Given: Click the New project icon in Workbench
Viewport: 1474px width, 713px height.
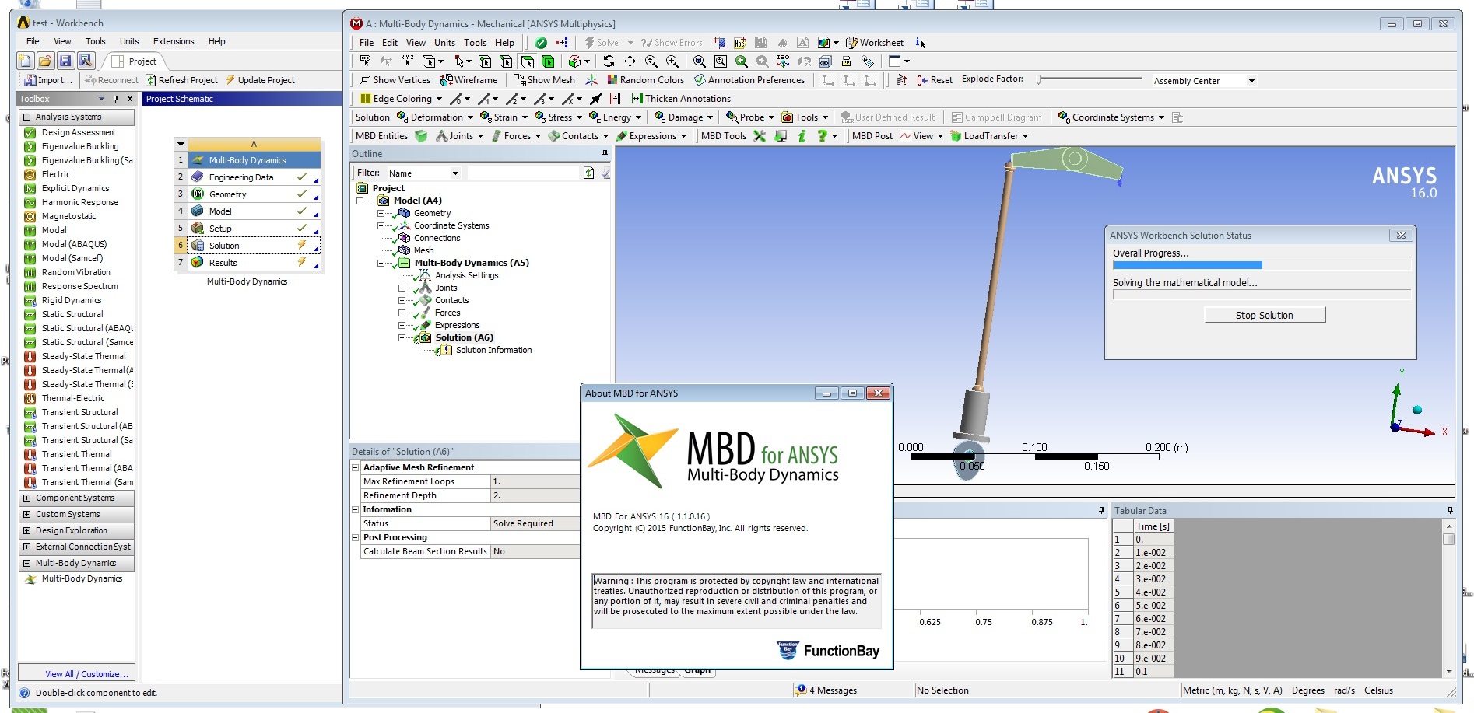Looking at the screenshot, I should point(25,61).
